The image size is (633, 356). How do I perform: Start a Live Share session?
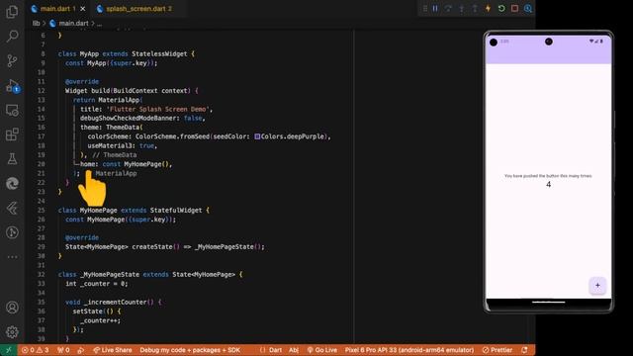pos(112,350)
